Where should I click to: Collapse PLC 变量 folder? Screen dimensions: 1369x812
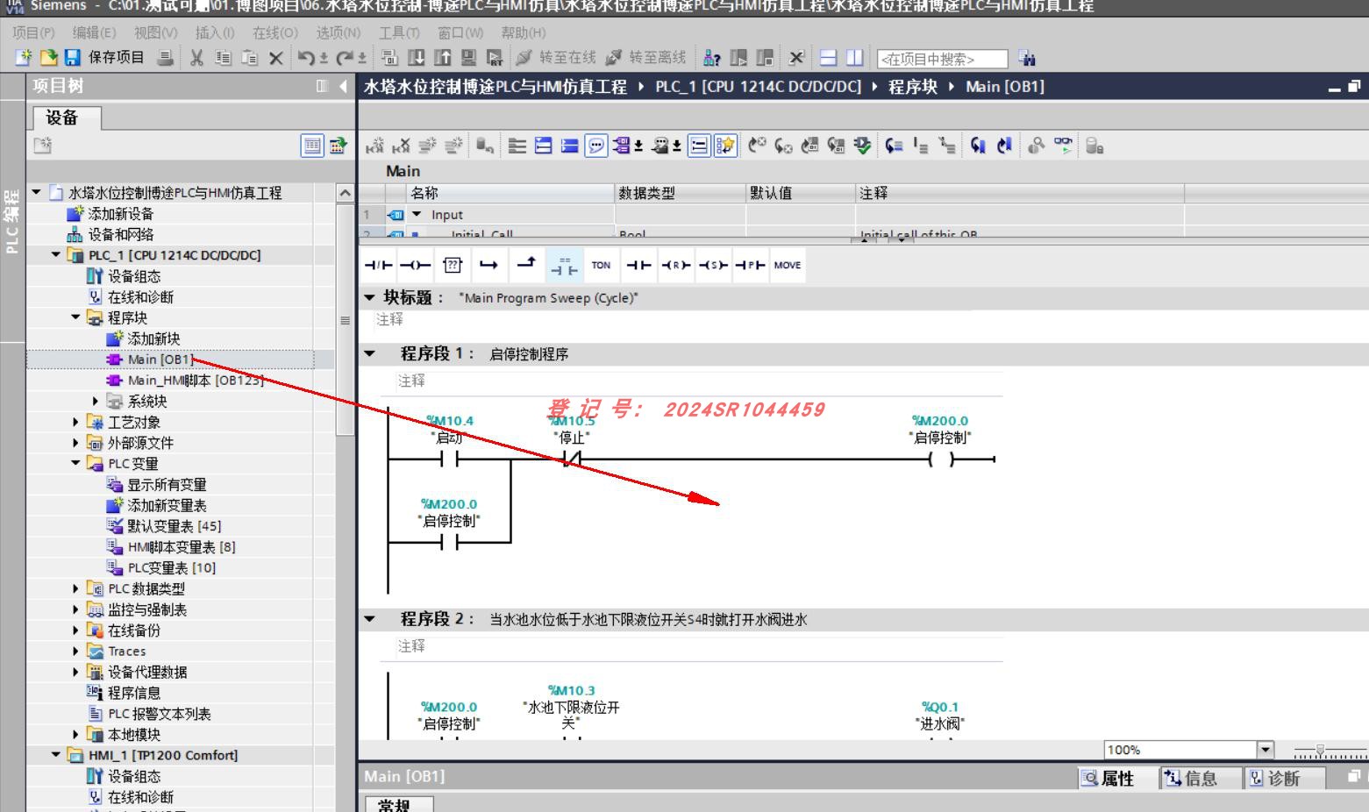75,463
